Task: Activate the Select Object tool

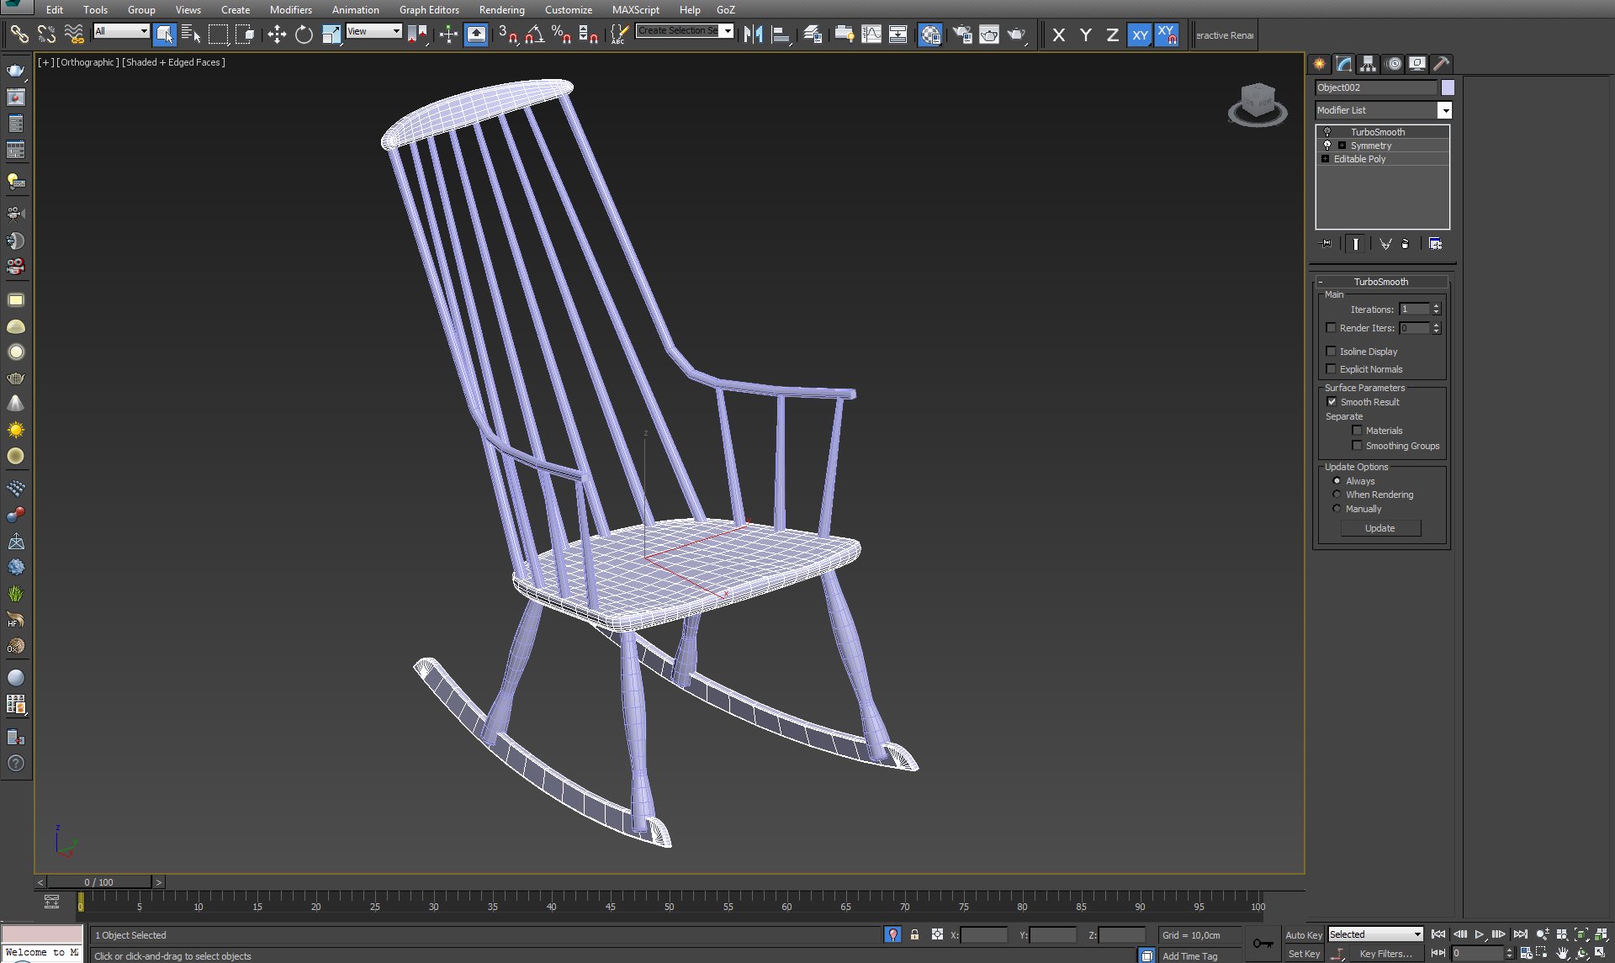Action: coord(165,34)
